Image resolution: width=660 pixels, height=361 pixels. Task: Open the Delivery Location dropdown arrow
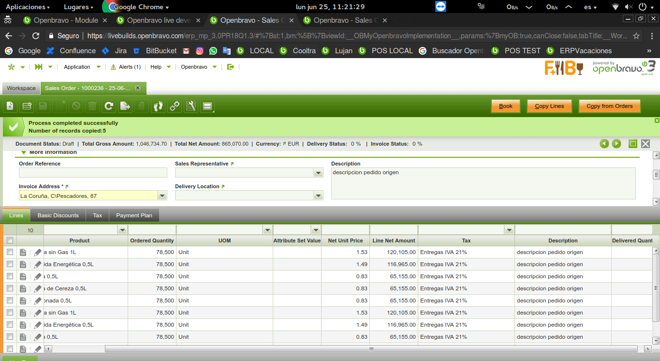(x=318, y=196)
